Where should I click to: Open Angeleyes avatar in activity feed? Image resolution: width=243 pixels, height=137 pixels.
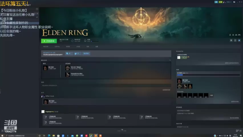tap(43, 111)
